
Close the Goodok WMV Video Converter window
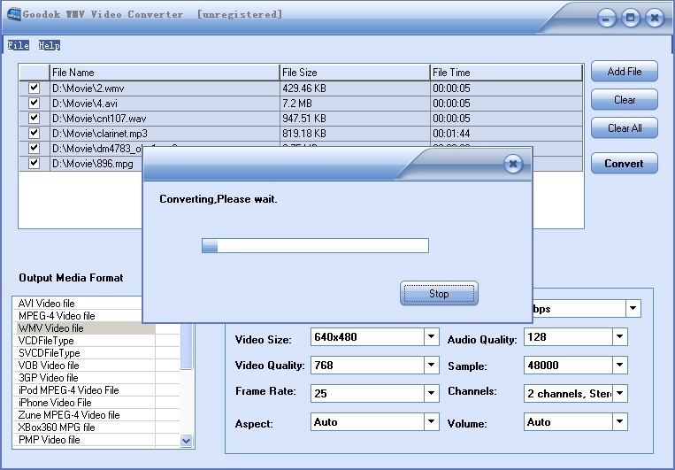point(655,18)
